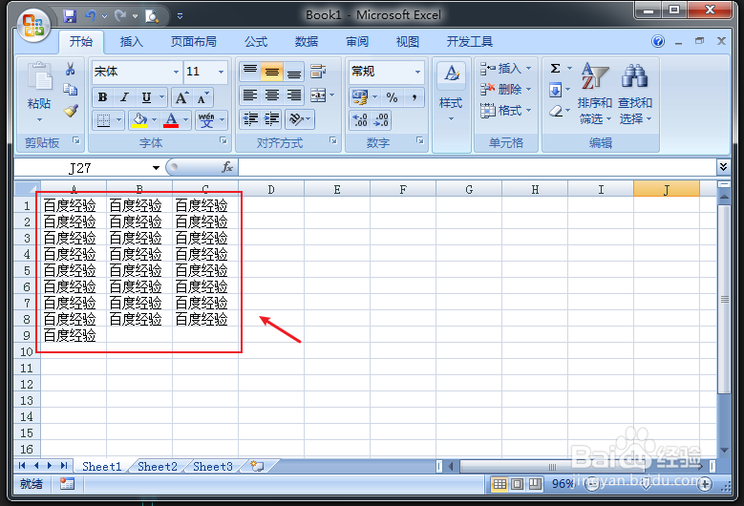
Task: Toggle vertical middle alignment
Action: tap(272, 72)
